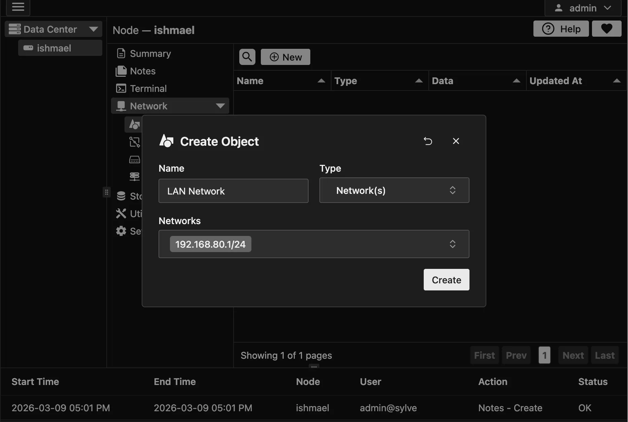This screenshot has width=628, height=422.
Task: Toggle sort on the Type column
Action: [418, 80]
